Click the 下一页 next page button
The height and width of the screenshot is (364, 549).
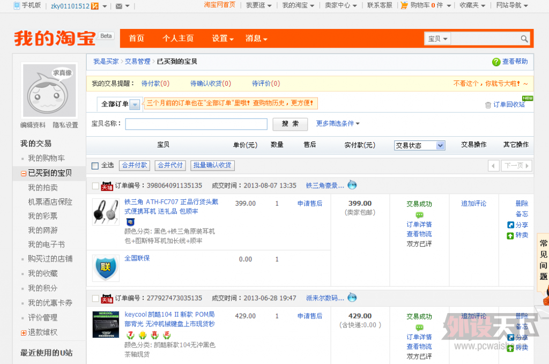[x=516, y=166]
